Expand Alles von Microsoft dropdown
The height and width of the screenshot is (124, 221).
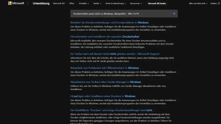[198, 3]
